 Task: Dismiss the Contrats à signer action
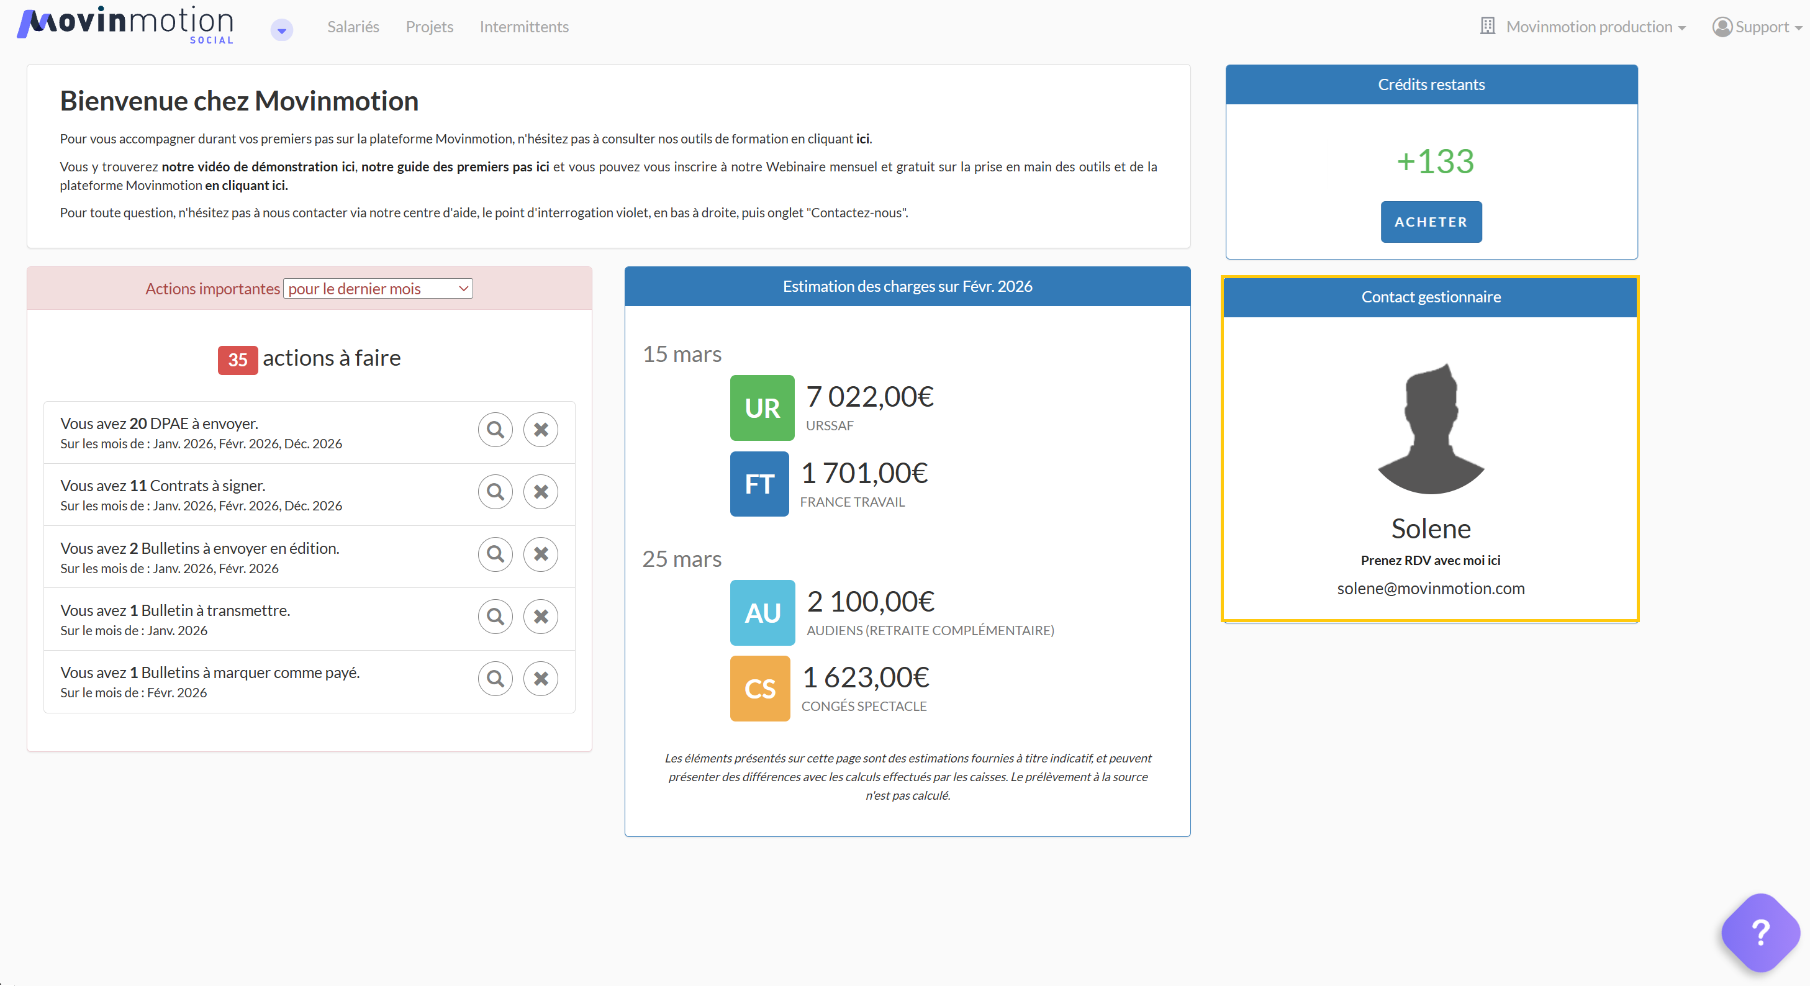point(540,492)
